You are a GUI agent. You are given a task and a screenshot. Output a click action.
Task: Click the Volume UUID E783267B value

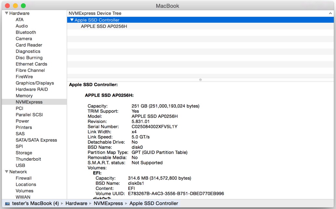click(176, 194)
